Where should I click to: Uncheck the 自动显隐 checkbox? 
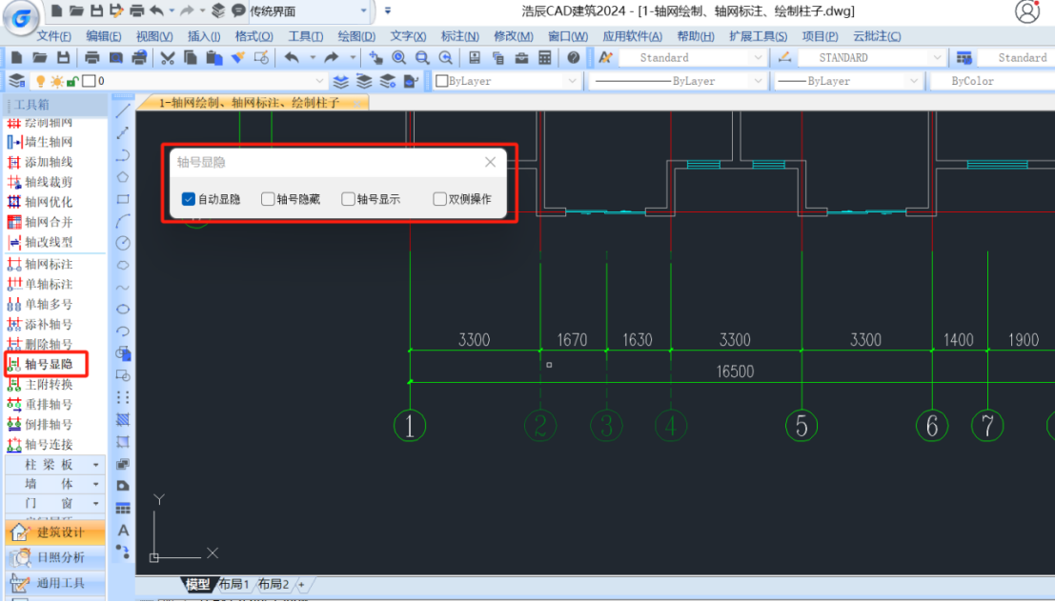click(189, 200)
